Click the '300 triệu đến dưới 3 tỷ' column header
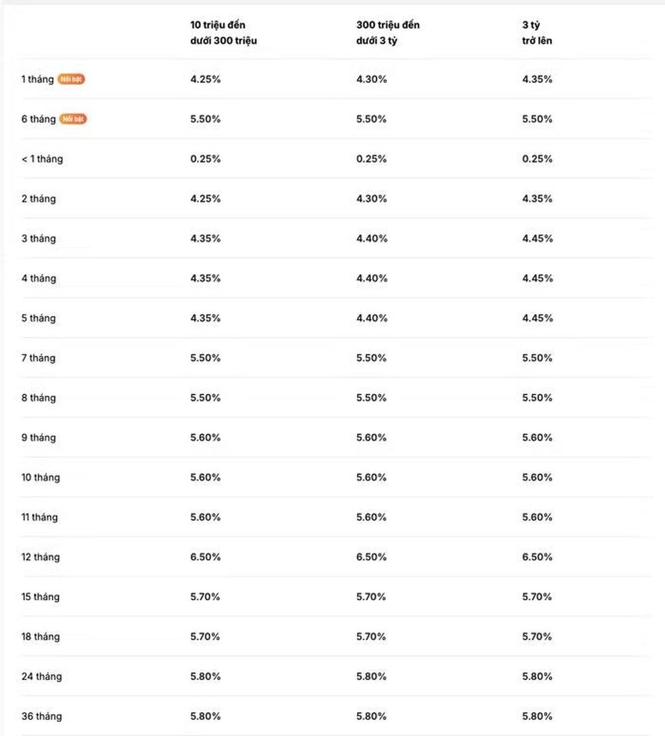The height and width of the screenshot is (736, 665). click(x=388, y=33)
